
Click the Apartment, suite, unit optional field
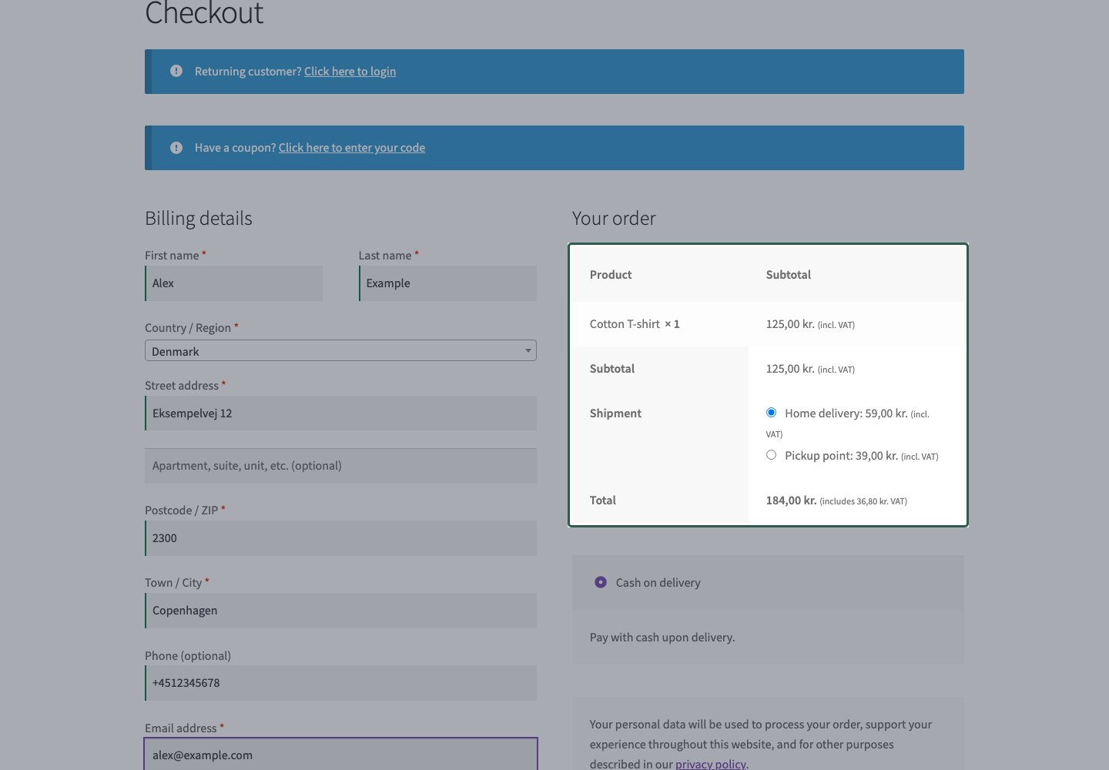point(340,466)
